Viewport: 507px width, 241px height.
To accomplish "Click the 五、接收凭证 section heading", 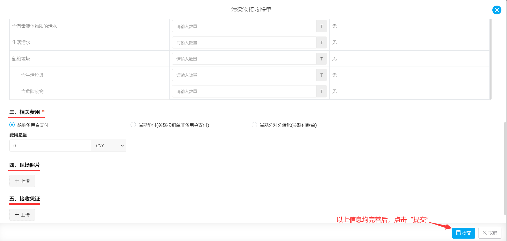I will [25, 199].
